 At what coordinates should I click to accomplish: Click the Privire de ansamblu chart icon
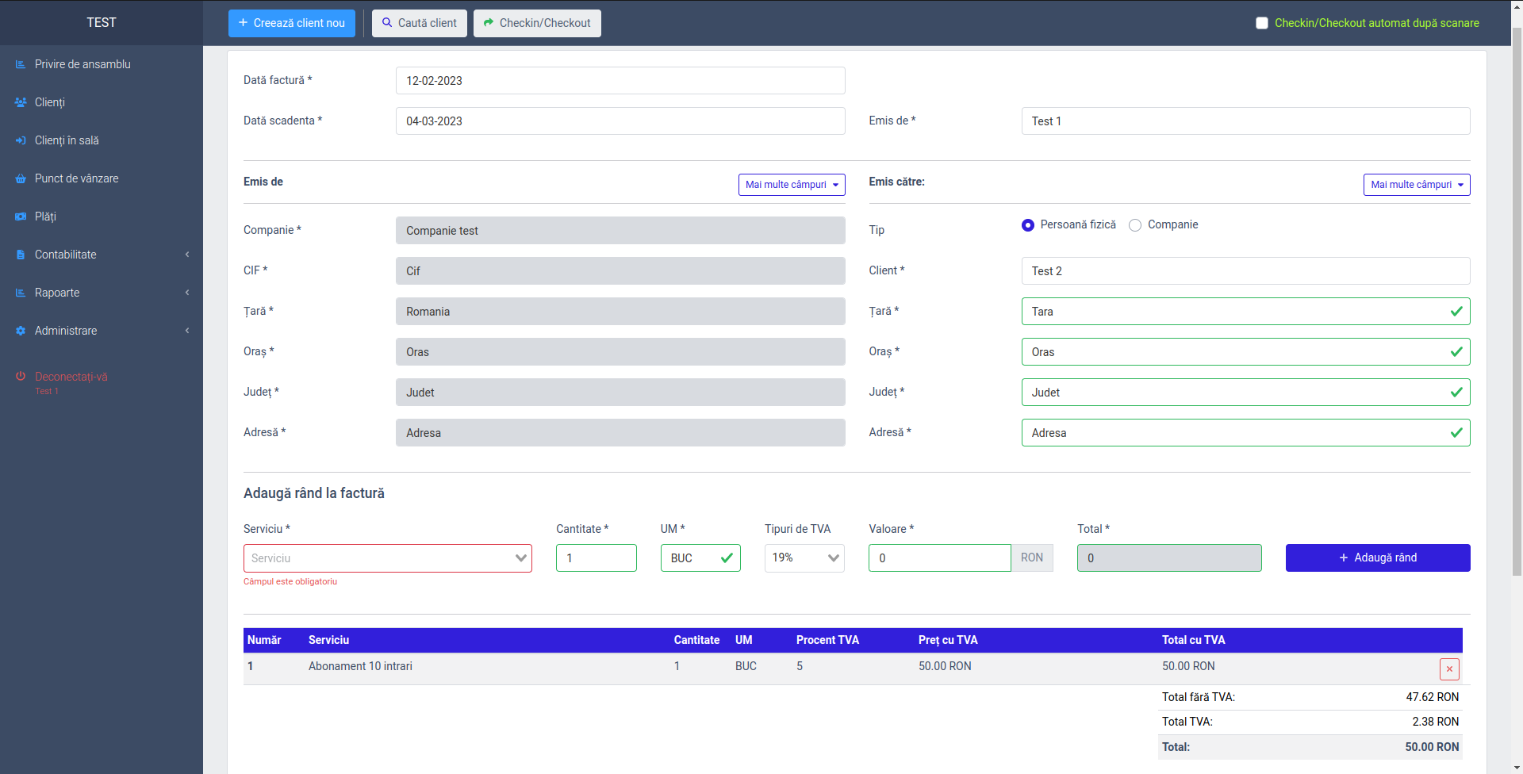point(21,64)
